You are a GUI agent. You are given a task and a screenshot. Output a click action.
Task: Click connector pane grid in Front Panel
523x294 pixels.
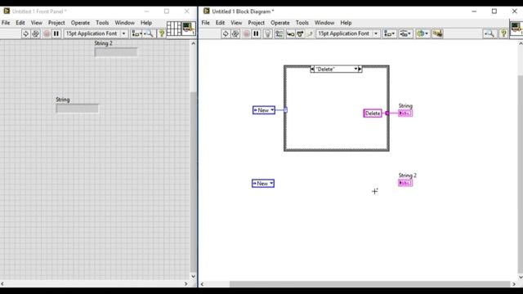(174, 29)
